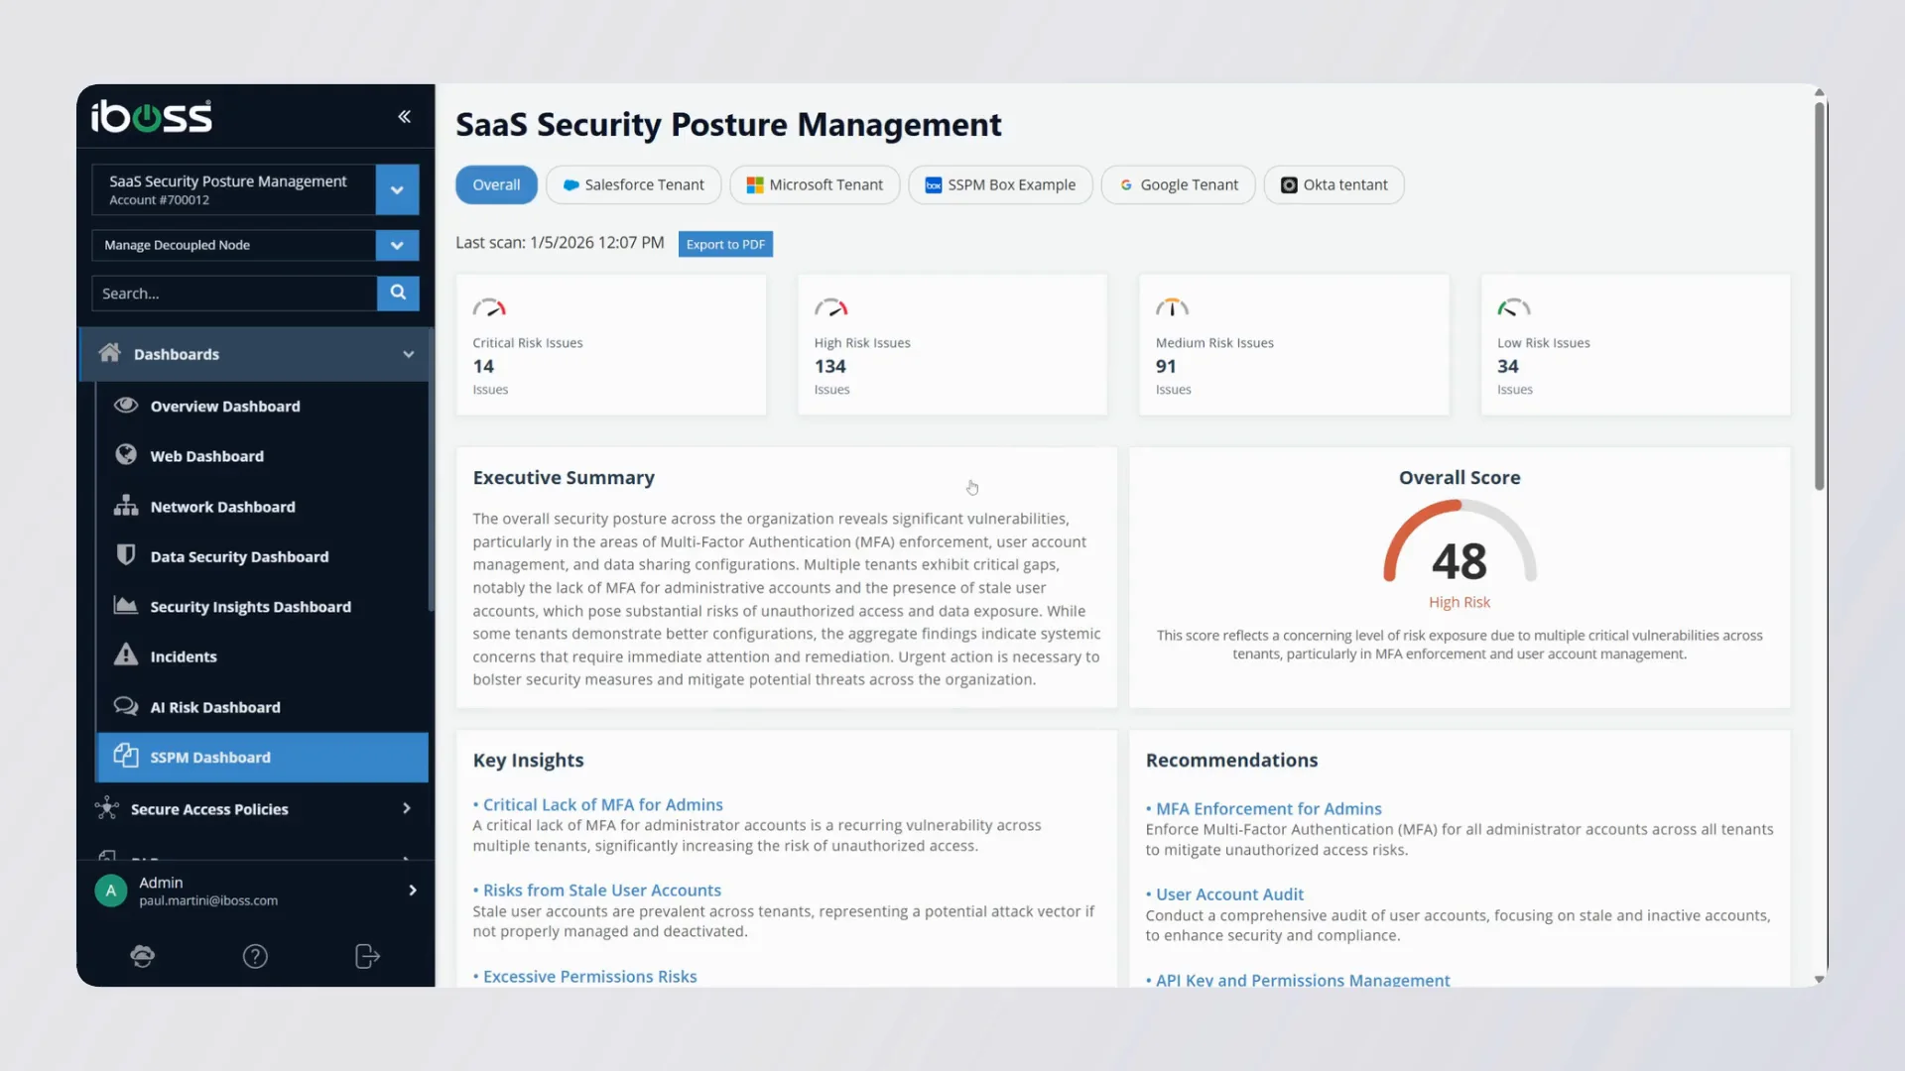This screenshot has width=1905, height=1071.
Task: Click the logout icon at sidebar bottom
Action: (367, 956)
